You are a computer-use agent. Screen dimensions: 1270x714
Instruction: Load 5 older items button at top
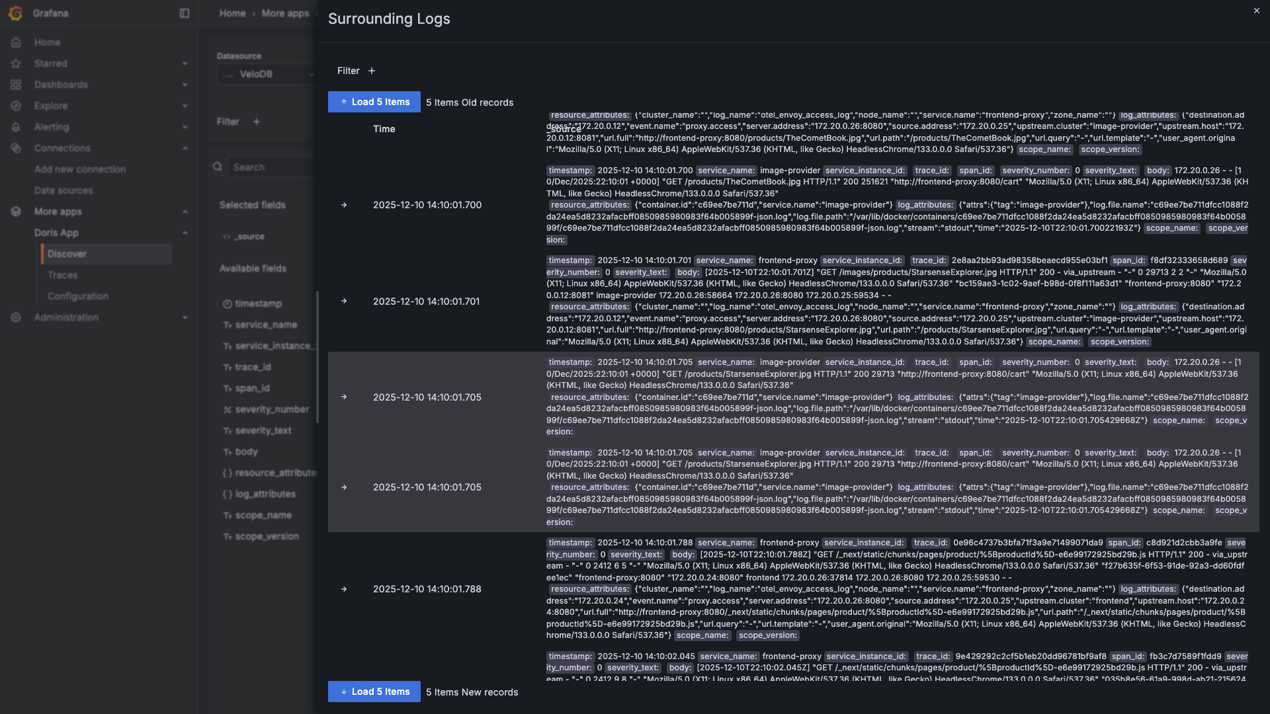(374, 102)
